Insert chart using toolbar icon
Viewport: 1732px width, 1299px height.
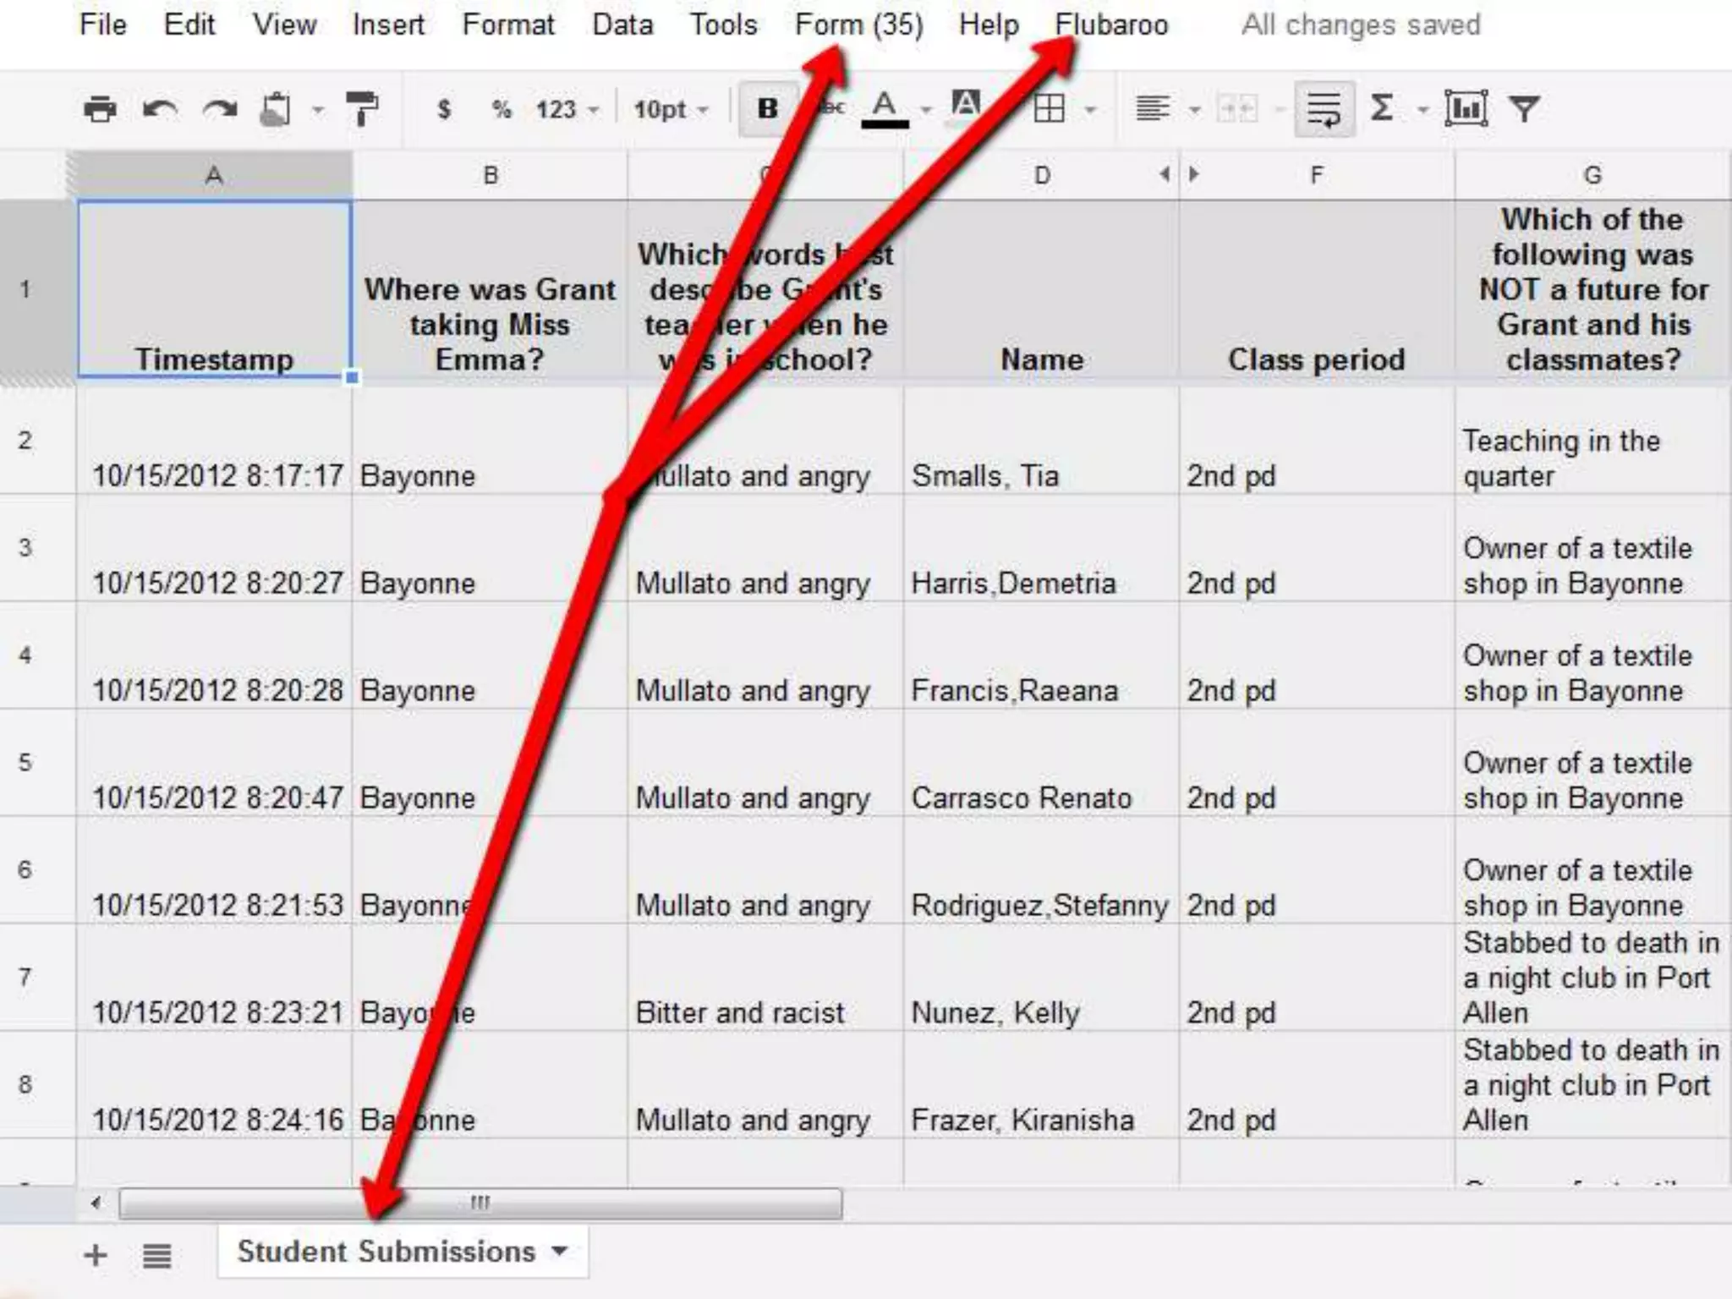pyautogui.click(x=1466, y=108)
